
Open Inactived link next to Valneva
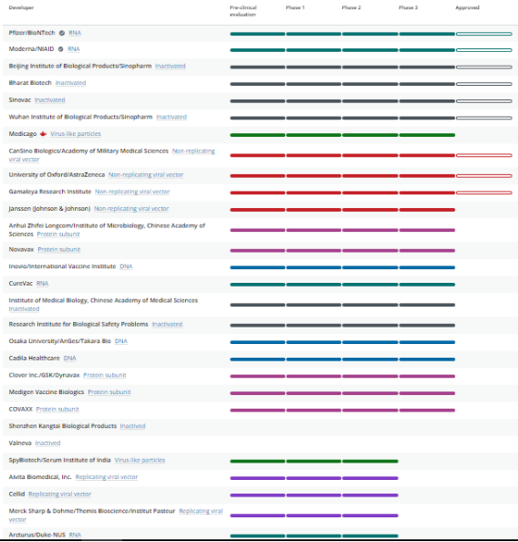tap(47, 443)
